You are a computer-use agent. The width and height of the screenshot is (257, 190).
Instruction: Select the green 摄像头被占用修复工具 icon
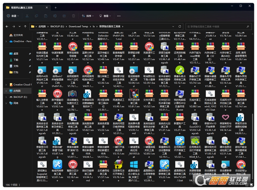[x=180, y=70]
